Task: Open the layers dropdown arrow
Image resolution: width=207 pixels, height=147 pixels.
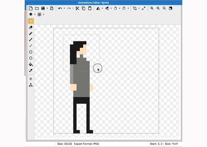Action: click(x=35, y=14)
